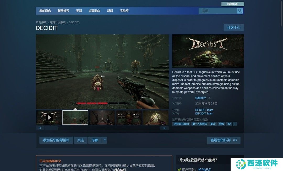This screenshot has height=171, width=283.
Task: Click the 关注 follow button
Action: coord(80,140)
